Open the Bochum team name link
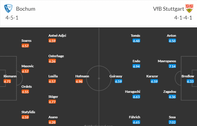This screenshot has height=126, width=197. click(26, 9)
